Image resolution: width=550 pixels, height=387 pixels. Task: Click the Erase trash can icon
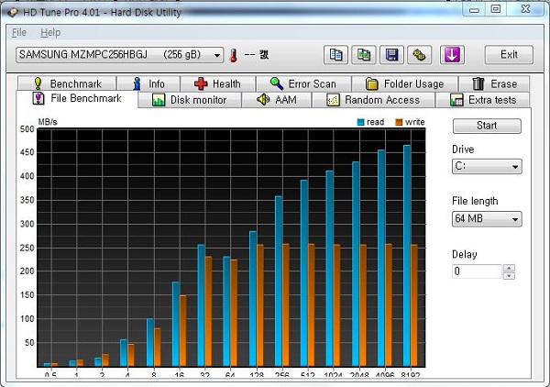[478, 83]
